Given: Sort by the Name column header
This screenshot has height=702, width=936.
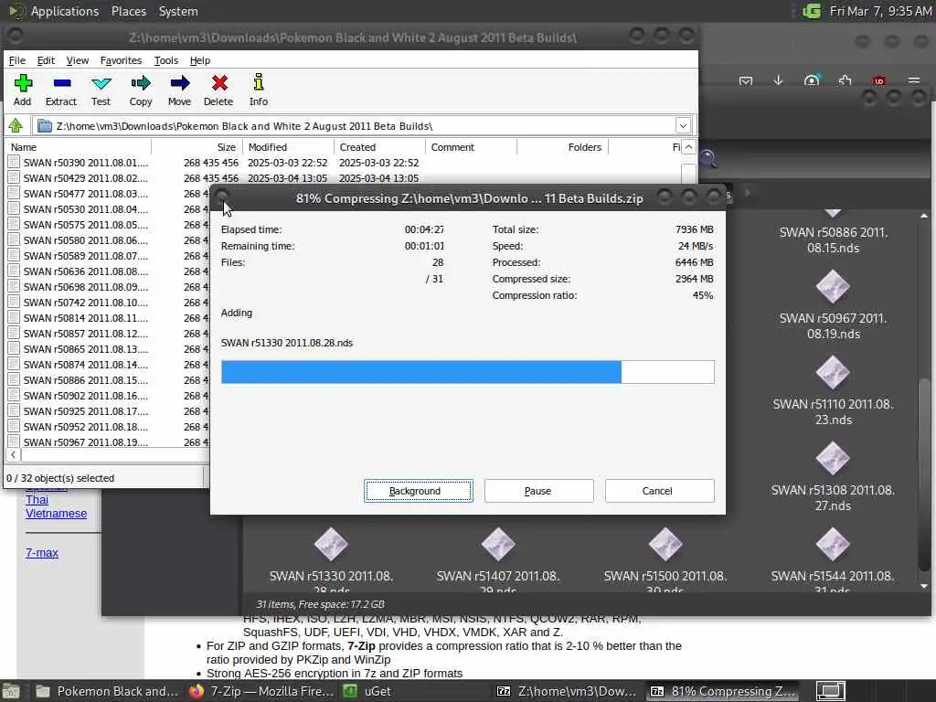Looking at the screenshot, I should click(79, 147).
